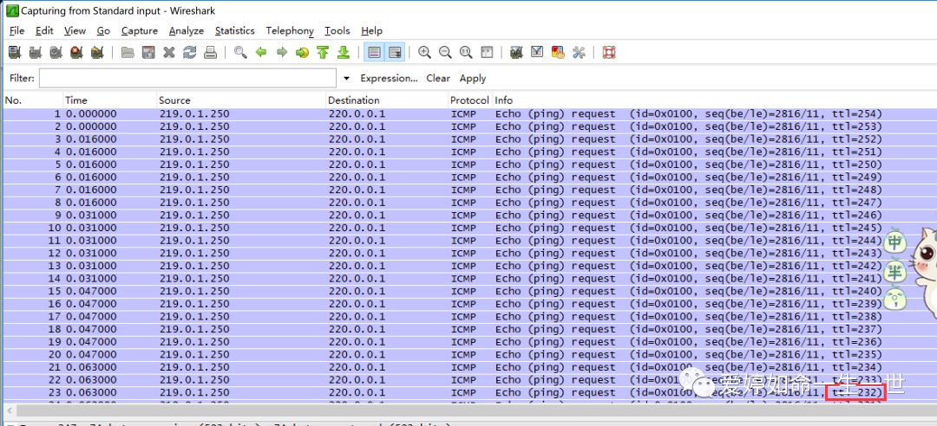
Task: Jump to the first packet
Action: pyautogui.click(x=323, y=53)
